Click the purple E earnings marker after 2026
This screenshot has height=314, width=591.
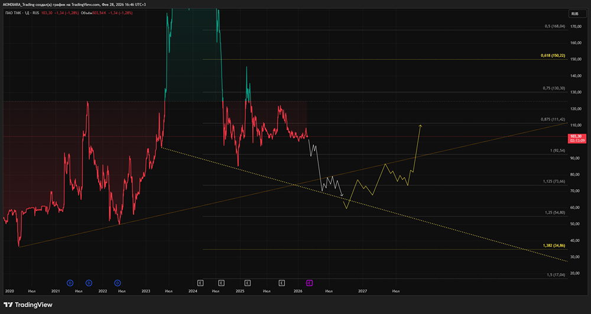310,283
